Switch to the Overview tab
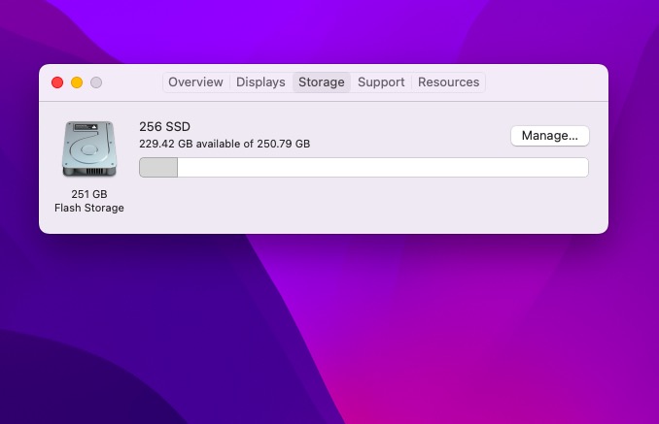The height and width of the screenshot is (424, 659). pos(195,82)
